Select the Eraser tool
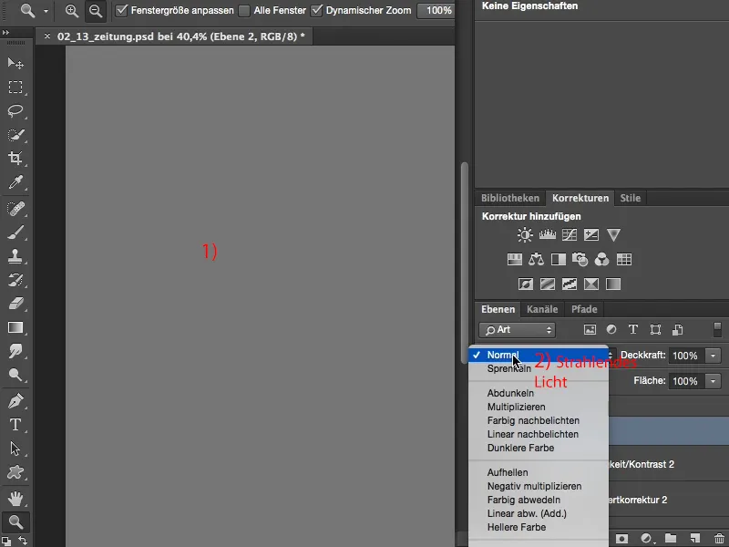729x547 pixels. (x=15, y=304)
